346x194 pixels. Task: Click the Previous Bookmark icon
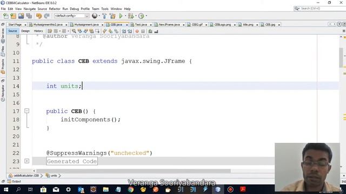104,31
